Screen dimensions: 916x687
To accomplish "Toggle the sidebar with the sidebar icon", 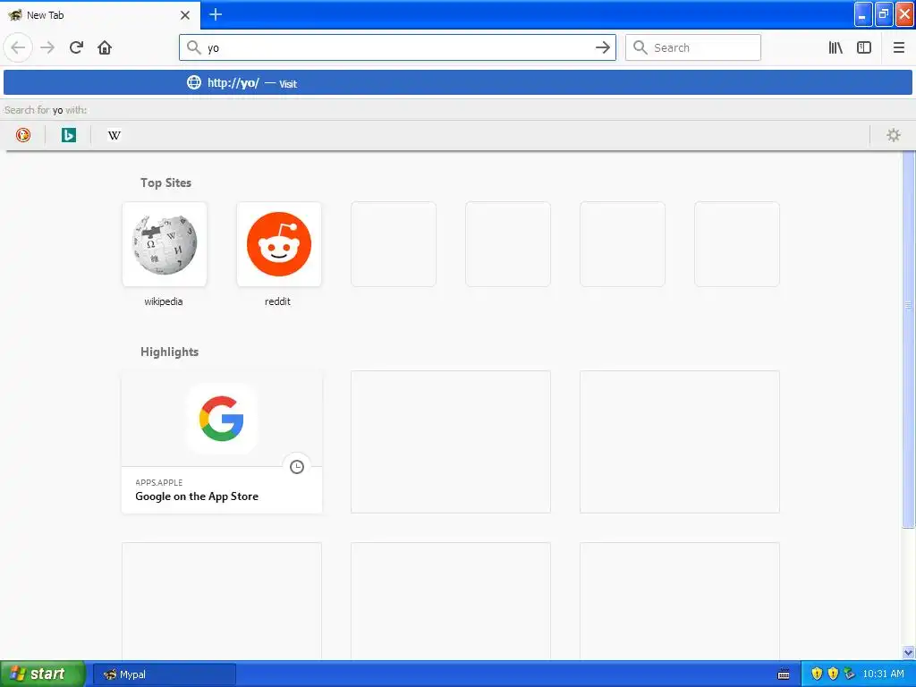I will [x=864, y=47].
